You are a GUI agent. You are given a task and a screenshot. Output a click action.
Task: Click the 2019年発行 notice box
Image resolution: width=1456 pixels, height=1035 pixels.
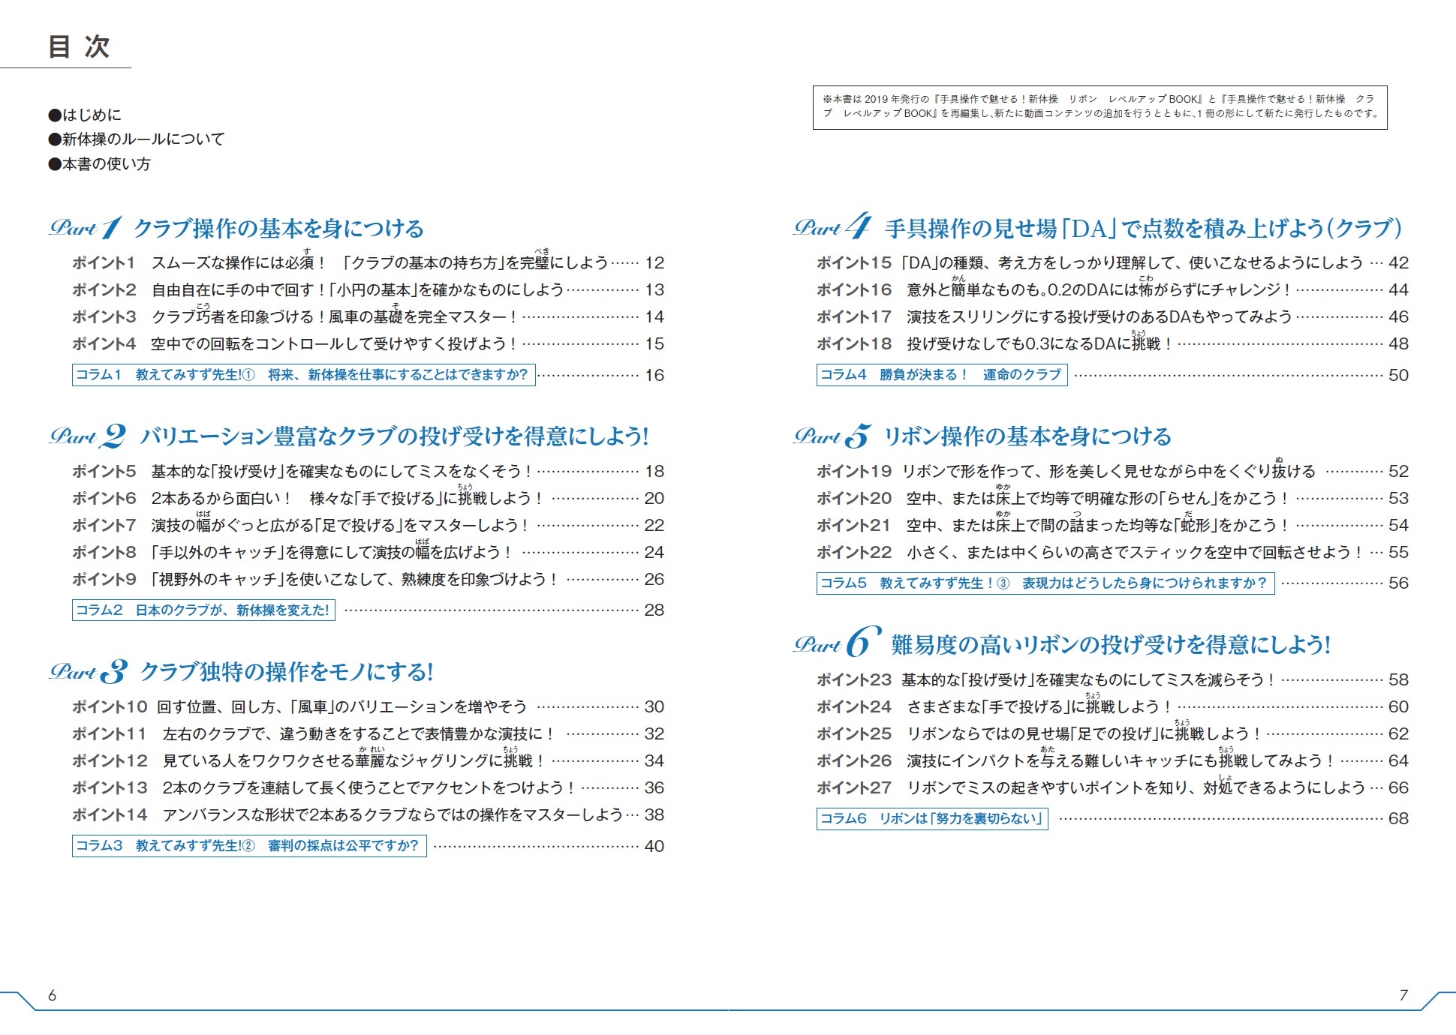tap(1100, 107)
